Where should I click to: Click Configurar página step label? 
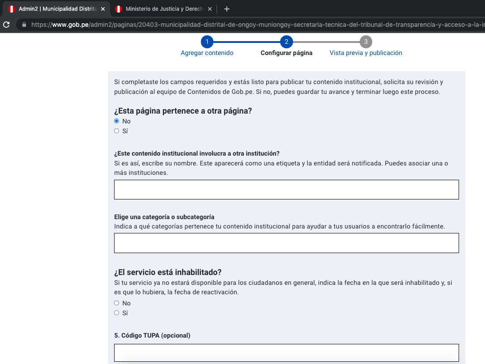286,53
